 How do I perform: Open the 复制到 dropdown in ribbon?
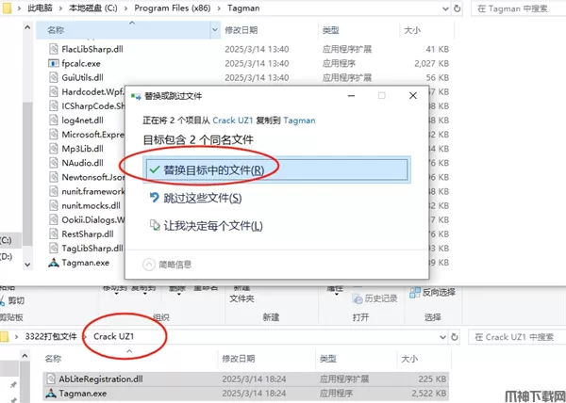pyautogui.click(x=144, y=294)
